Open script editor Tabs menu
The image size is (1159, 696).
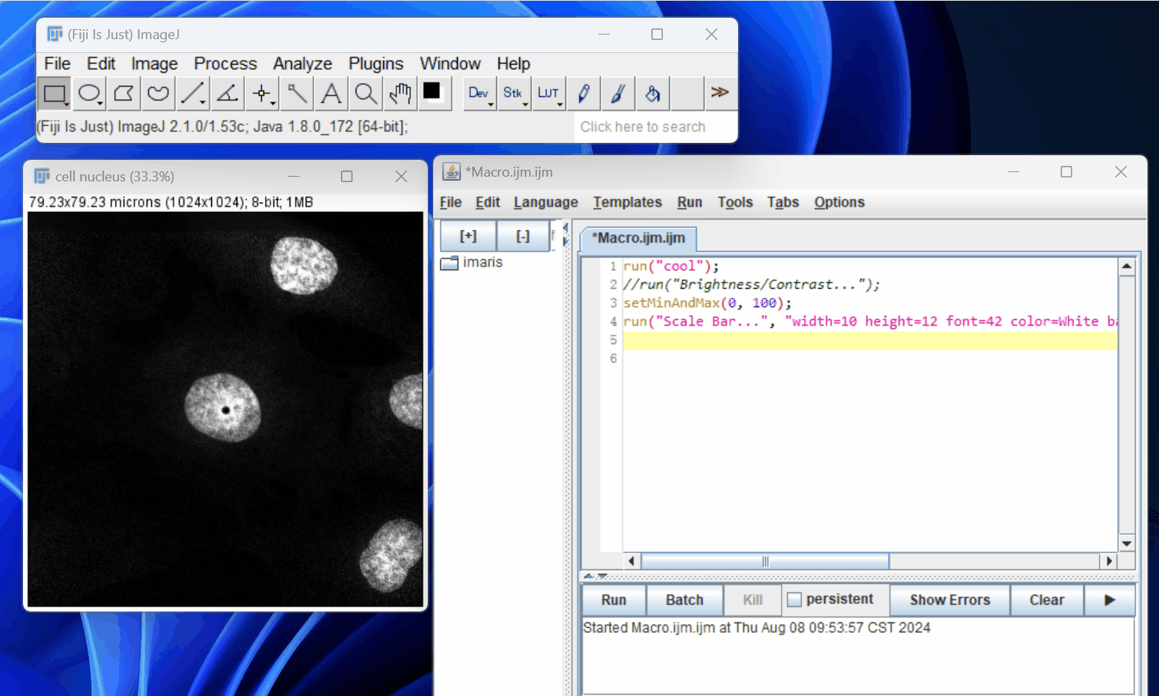pyautogui.click(x=783, y=202)
